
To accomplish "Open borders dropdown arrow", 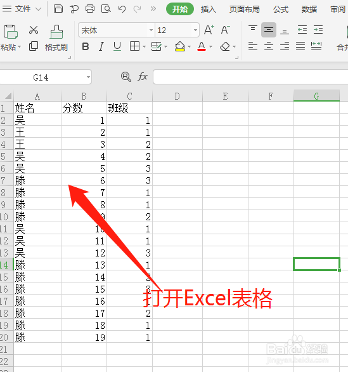I will point(144,46).
